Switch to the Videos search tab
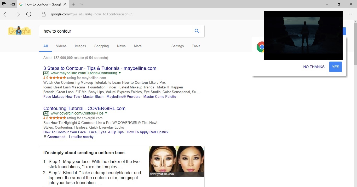This screenshot has width=357, height=187. tap(61, 46)
